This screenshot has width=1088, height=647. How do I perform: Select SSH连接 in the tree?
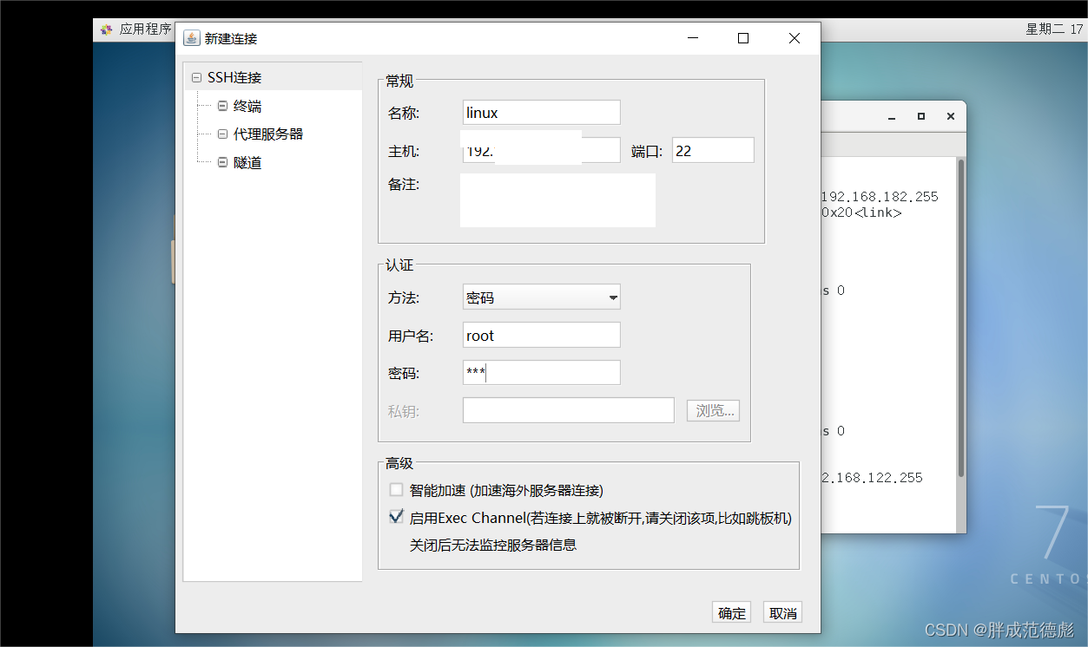point(234,77)
